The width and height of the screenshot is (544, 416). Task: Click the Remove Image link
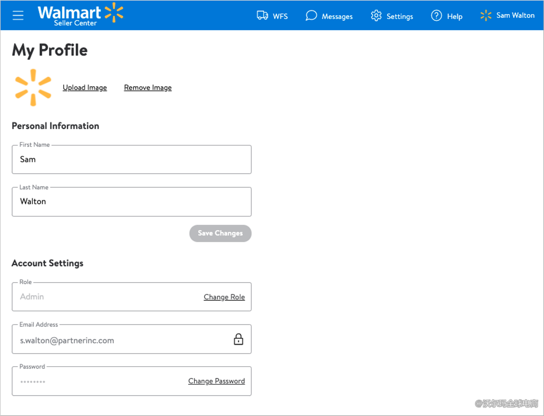pos(148,87)
